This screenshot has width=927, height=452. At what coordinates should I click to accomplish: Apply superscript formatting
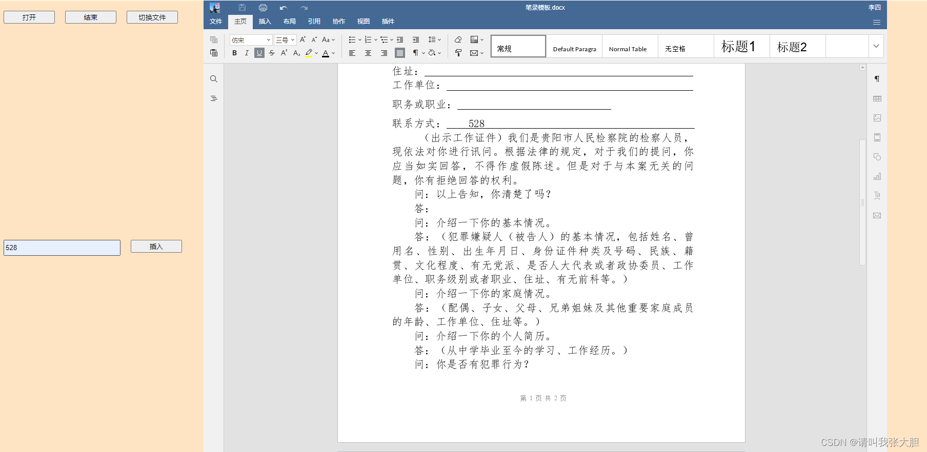(284, 53)
